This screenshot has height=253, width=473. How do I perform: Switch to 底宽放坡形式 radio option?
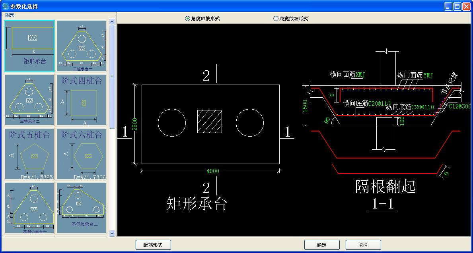(290, 18)
